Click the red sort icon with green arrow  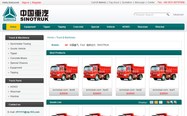pyautogui.click(x=168, y=102)
